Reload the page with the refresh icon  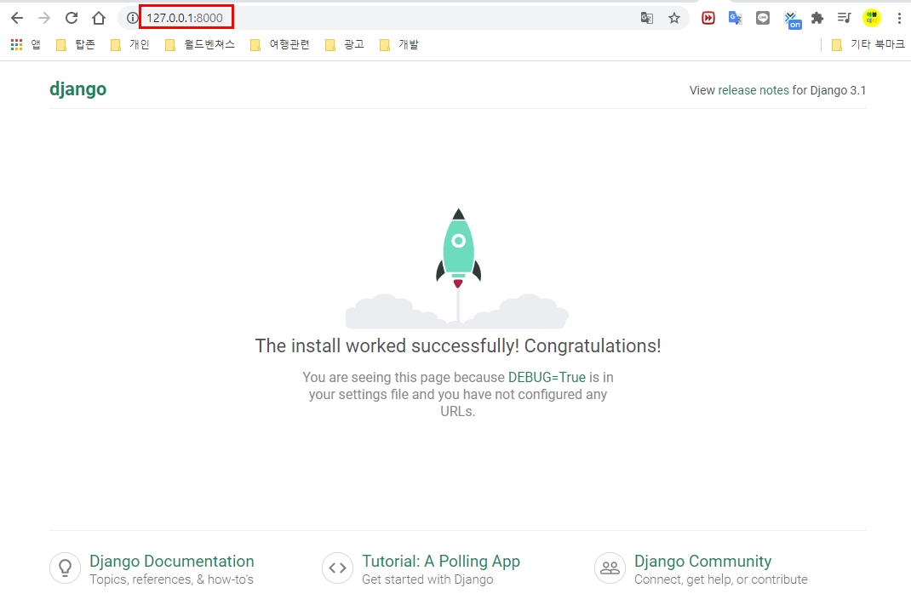72,18
